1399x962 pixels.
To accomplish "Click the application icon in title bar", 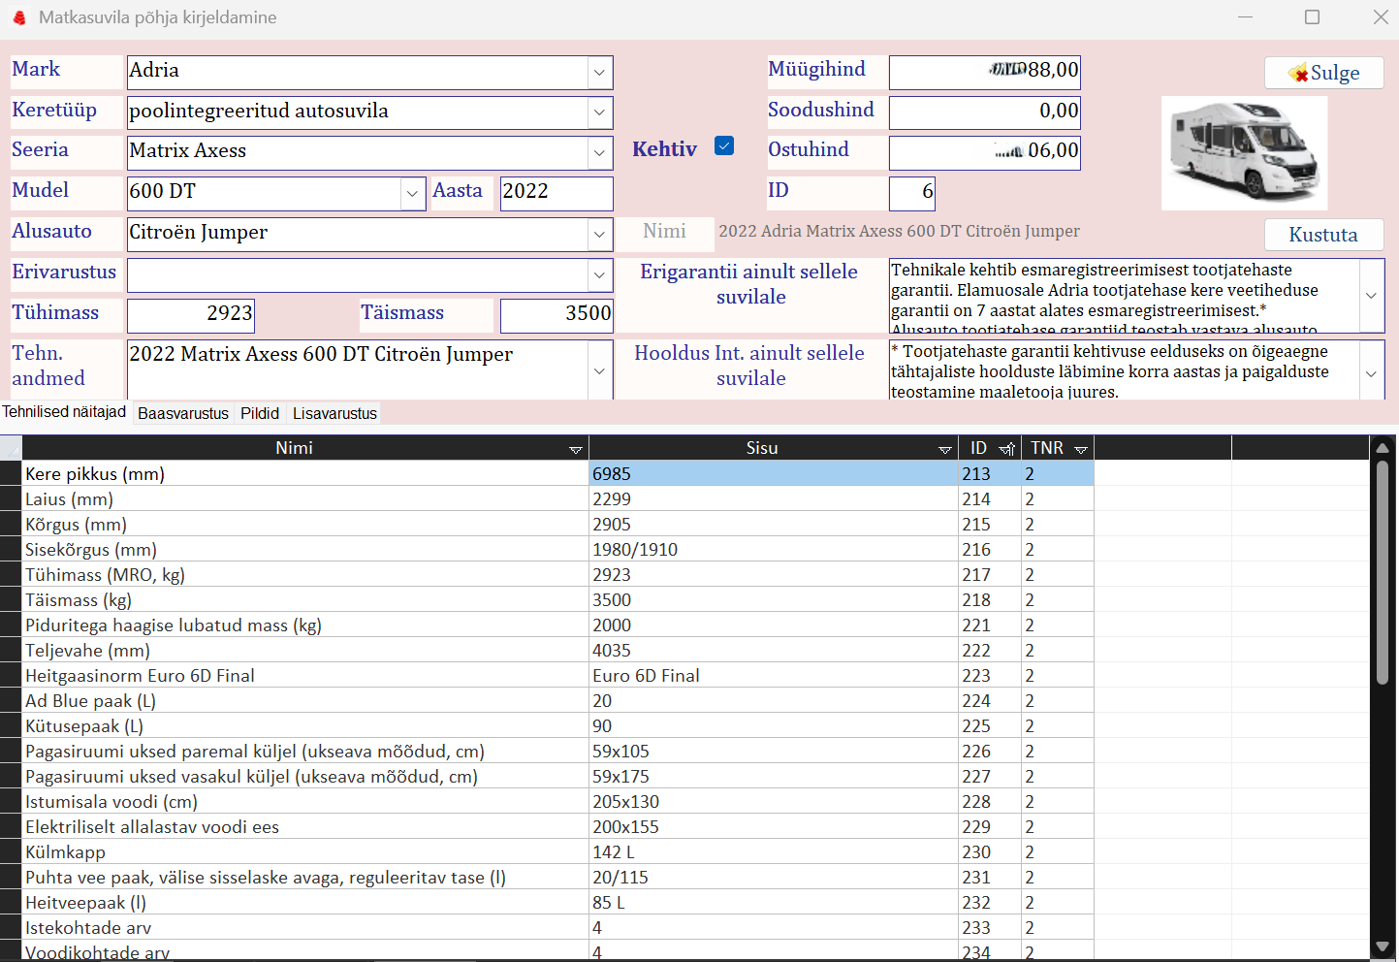I will click(19, 17).
